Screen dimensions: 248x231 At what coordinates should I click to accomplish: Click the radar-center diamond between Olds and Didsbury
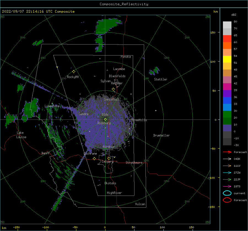click(105, 119)
